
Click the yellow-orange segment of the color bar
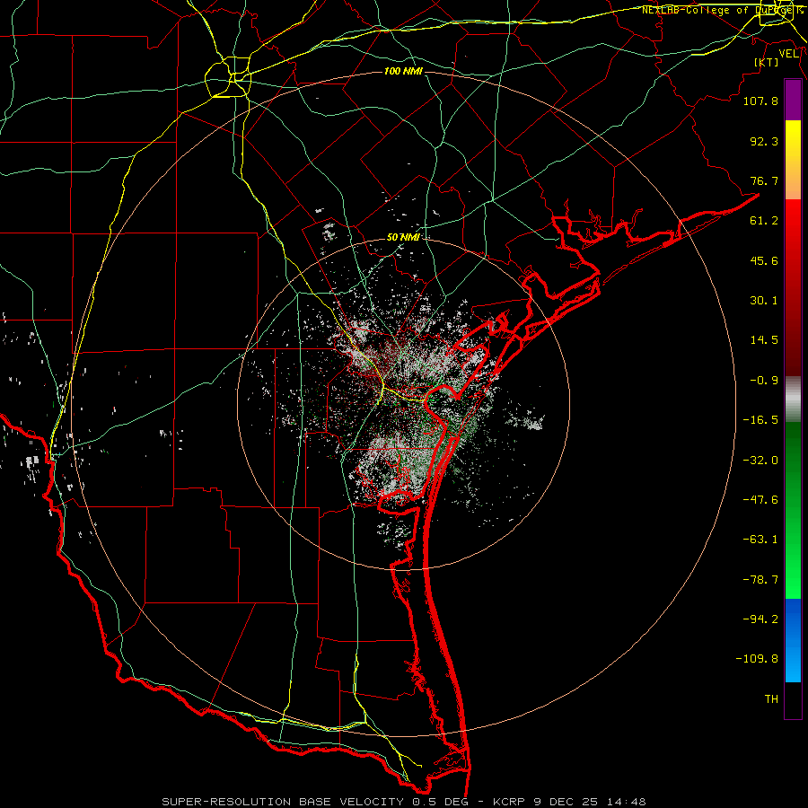tap(793, 160)
